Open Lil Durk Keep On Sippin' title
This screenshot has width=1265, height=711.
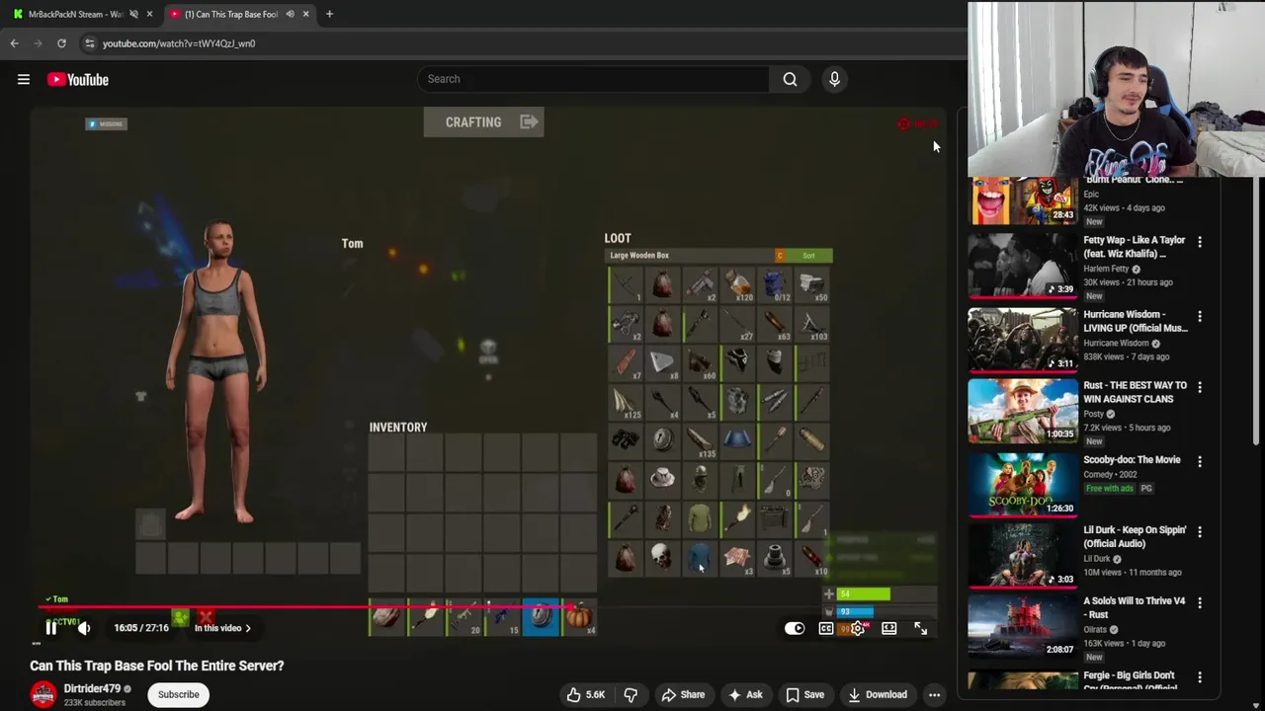(x=1135, y=536)
